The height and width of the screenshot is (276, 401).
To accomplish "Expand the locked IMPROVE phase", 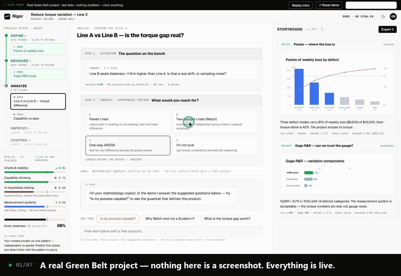I will [20, 128].
